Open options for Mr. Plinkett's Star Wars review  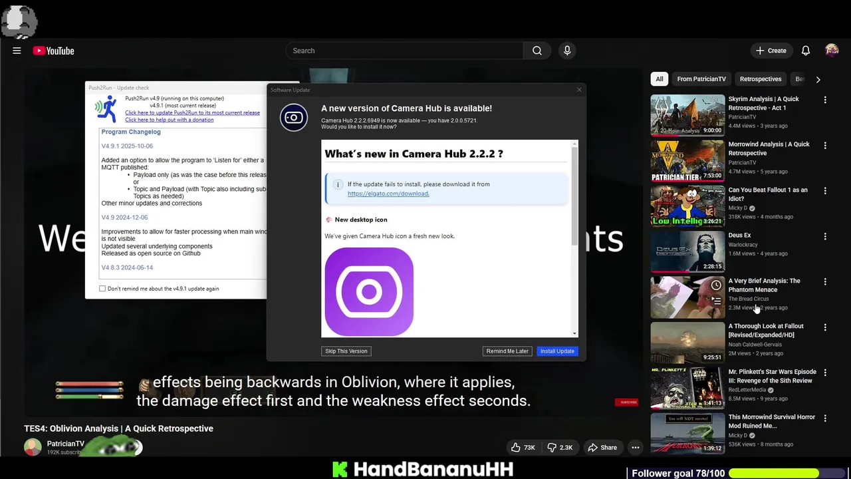(825, 373)
